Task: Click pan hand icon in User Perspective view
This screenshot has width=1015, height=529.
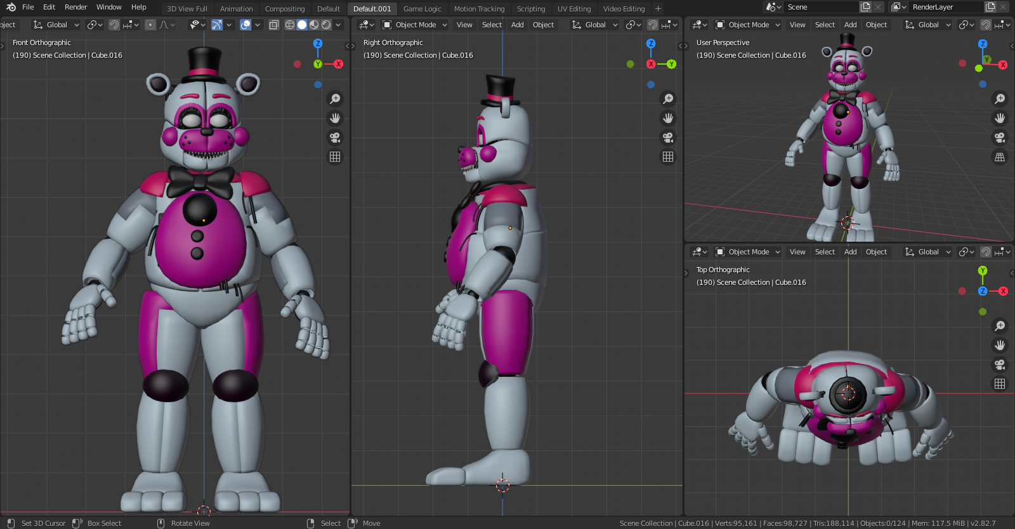Action: tap(1000, 118)
